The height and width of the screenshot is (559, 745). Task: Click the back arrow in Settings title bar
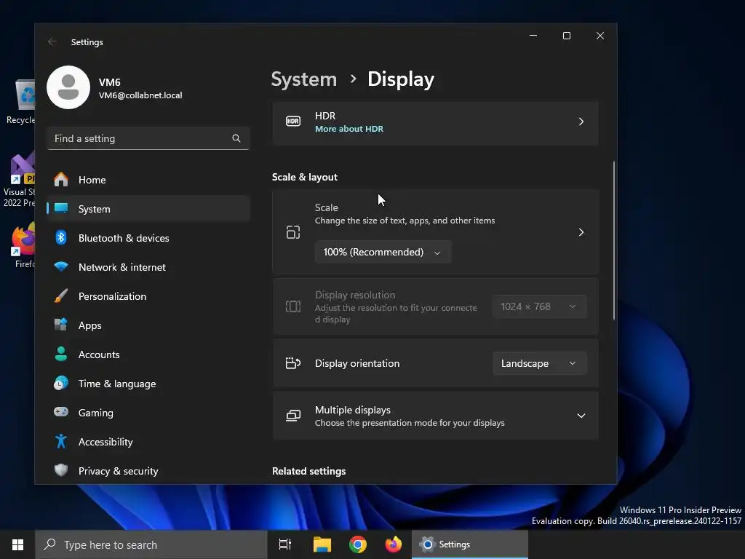click(x=52, y=41)
